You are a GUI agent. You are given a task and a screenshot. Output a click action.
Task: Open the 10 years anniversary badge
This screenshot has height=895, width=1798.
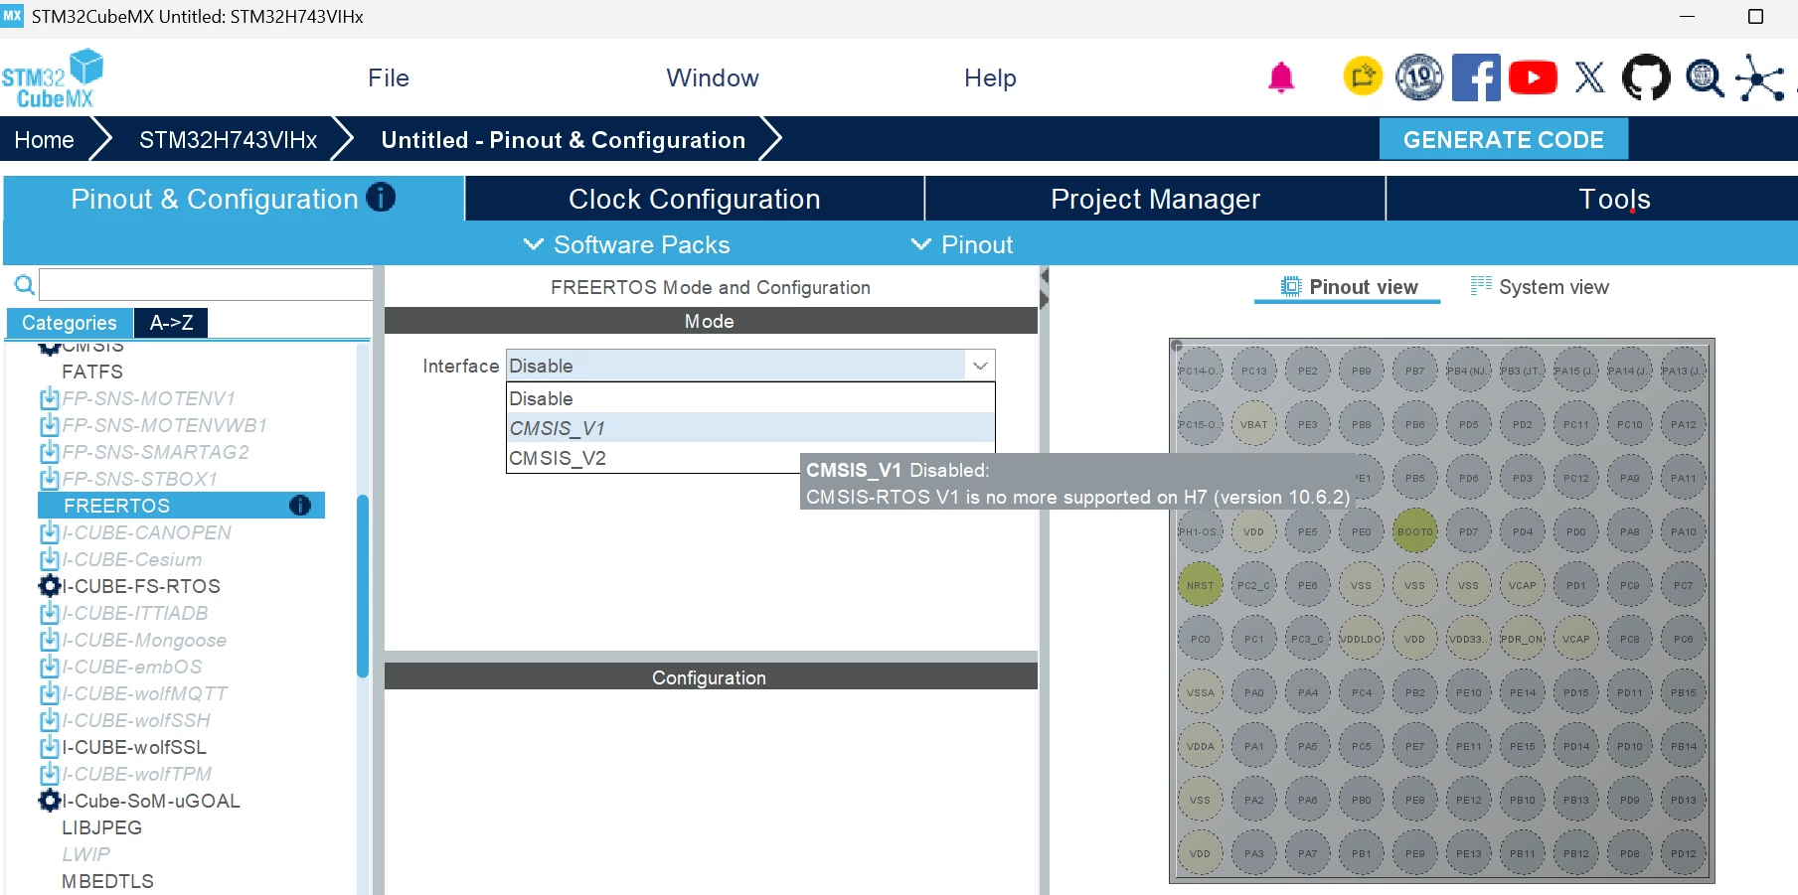pyautogui.click(x=1419, y=77)
